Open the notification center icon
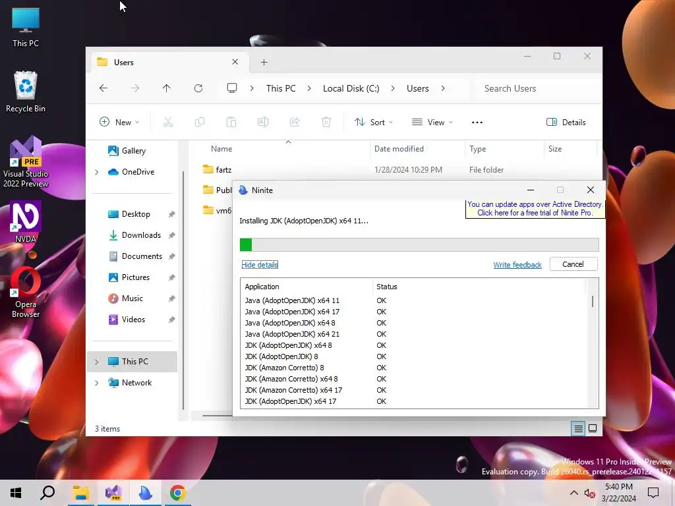This screenshot has height=506, width=675. (x=653, y=493)
